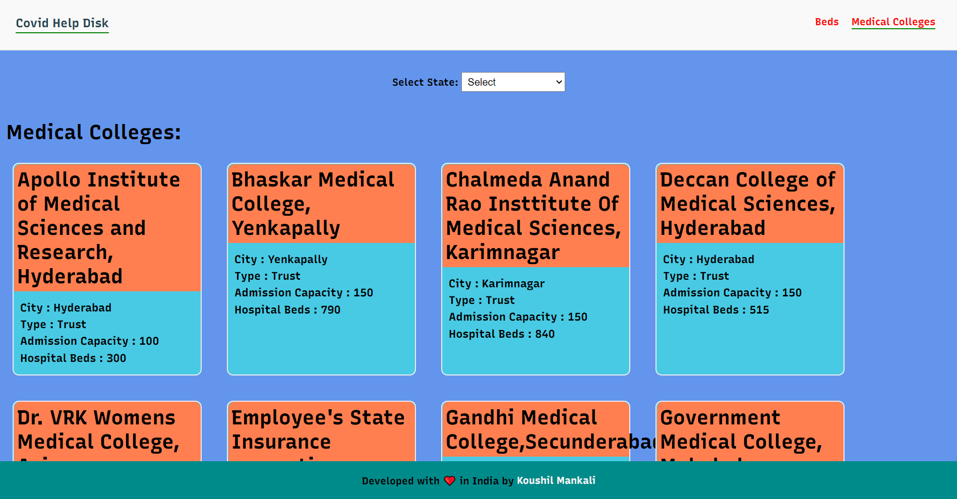Open the Medical Colleges nav link

[893, 22]
